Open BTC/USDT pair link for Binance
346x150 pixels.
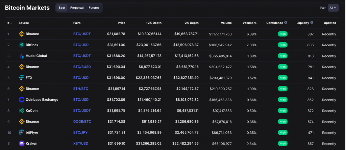coord(82,34)
